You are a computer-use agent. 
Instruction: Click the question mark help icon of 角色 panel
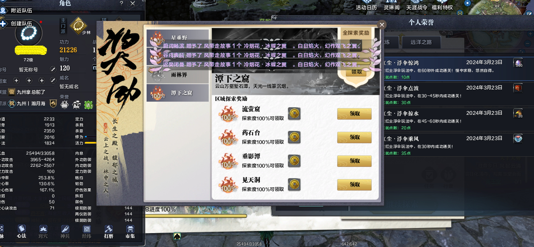pyautogui.click(x=122, y=4)
